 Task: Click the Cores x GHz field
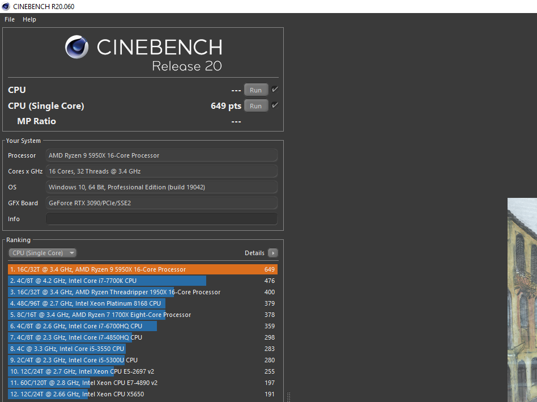click(161, 171)
